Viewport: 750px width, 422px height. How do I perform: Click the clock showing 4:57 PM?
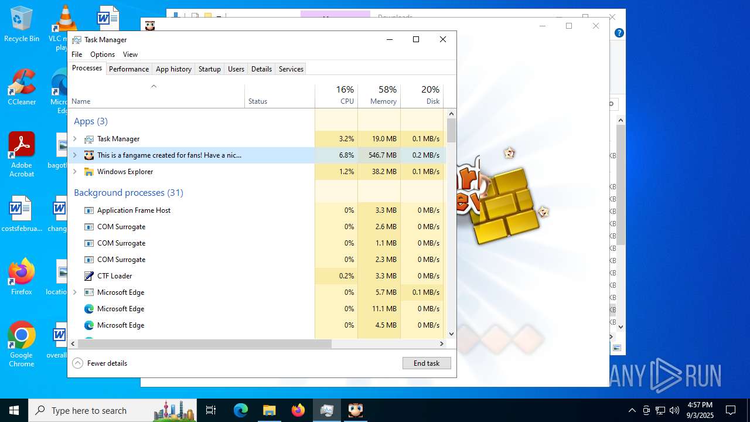[700, 410]
